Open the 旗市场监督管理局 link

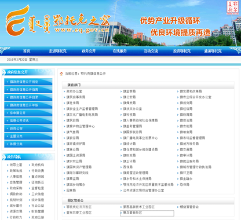(192, 138)
